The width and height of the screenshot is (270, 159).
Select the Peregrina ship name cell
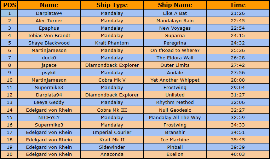point(175,43)
